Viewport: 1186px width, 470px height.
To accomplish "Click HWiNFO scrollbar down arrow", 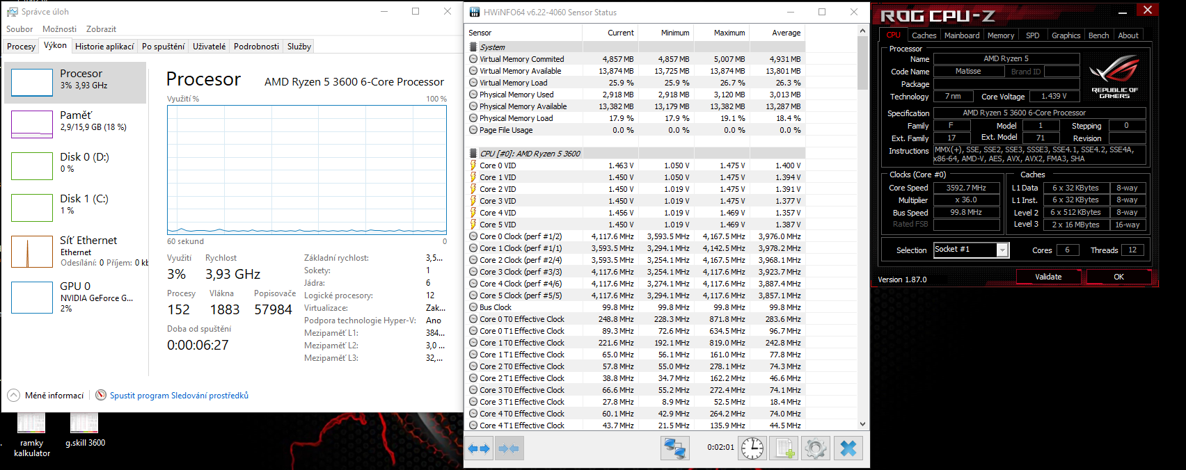I will (x=862, y=424).
